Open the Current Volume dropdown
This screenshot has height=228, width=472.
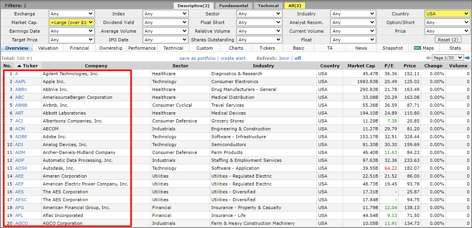(x=353, y=31)
